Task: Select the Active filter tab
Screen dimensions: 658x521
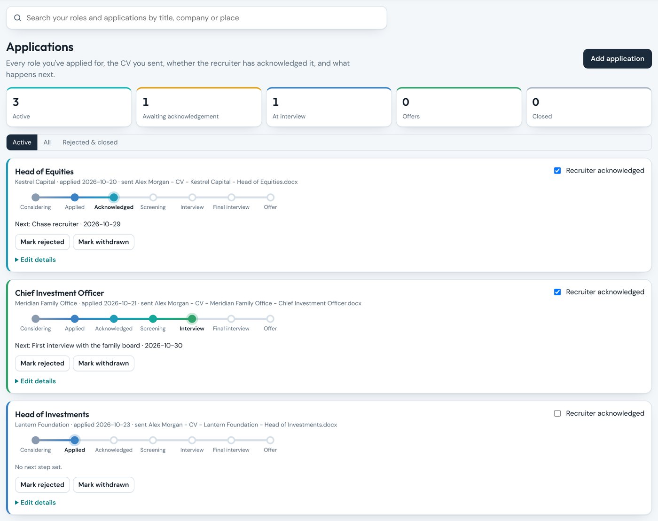Action: pyautogui.click(x=22, y=142)
